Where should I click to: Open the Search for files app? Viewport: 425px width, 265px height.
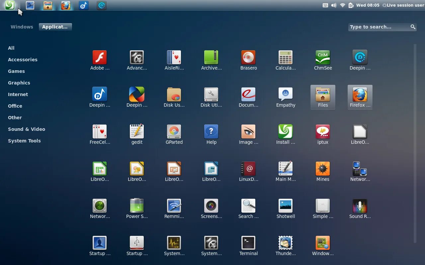tap(248, 206)
